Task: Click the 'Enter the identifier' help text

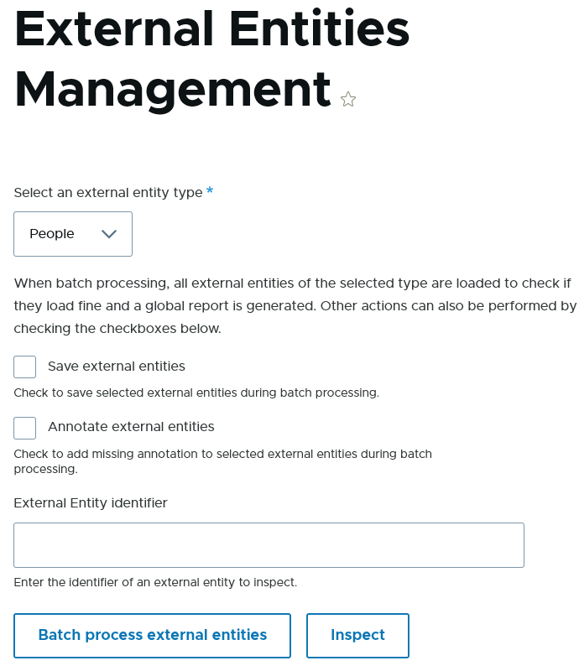Action: click(155, 582)
